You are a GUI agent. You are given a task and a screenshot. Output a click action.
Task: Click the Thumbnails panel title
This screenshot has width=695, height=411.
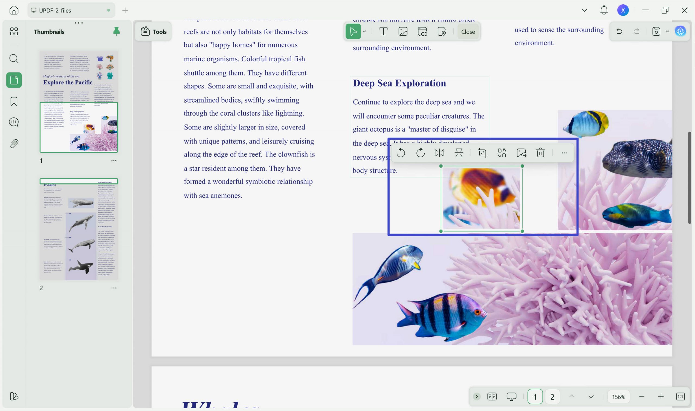pos(49,31)
